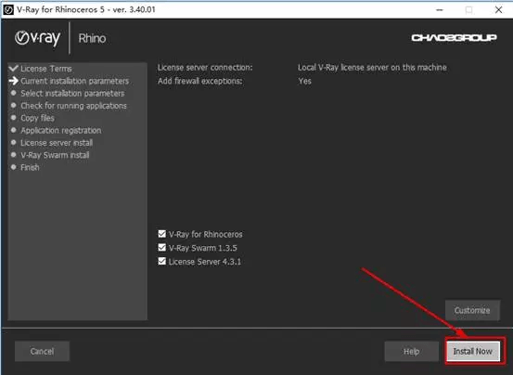
Task: Toggle the V-Ray Swarm 1.3.5 checkbox
Action: pyautogui.click(x=162, y=248)
